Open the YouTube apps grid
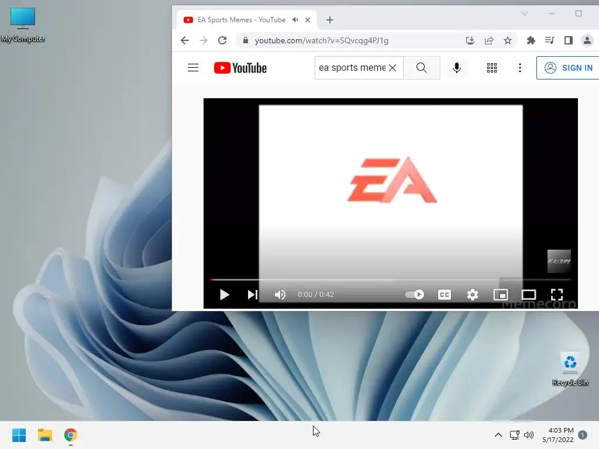The height and width of the screenshot is (449, 599). [491, 68]
